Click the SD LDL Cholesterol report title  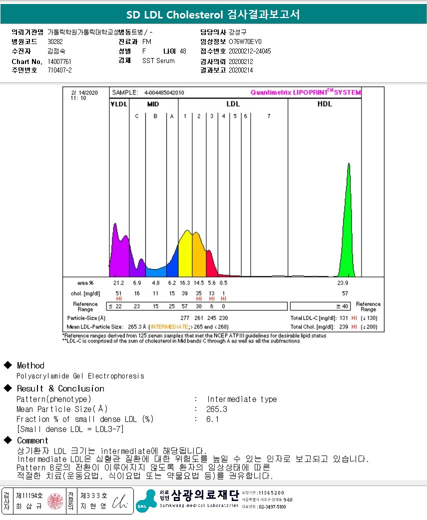coord(213,14)
